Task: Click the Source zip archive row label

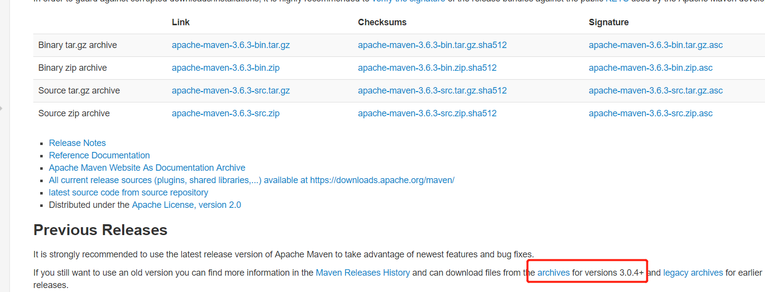Action: [x=74, y=113]
